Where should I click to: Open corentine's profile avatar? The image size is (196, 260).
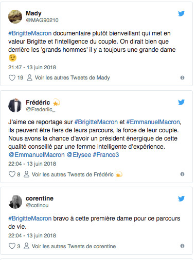[x=15, y=202]
